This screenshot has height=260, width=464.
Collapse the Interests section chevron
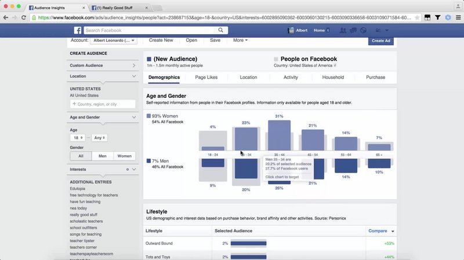pos(134,169)
